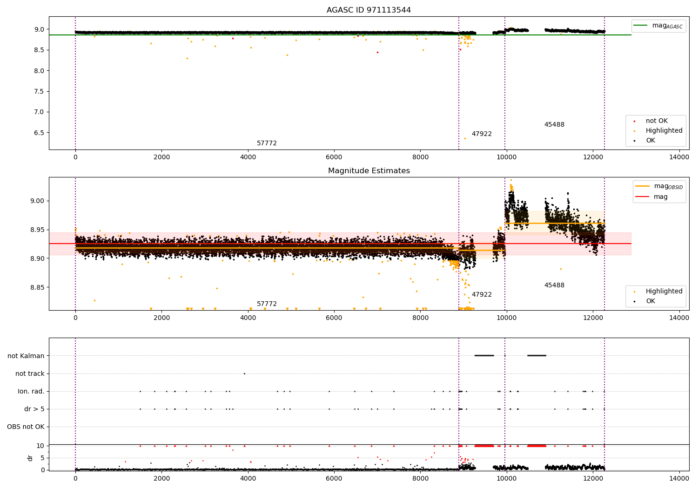Click the "OBS not OK" axis label
The height and width of the screenshot is (489, 698).
pos(26,427)
